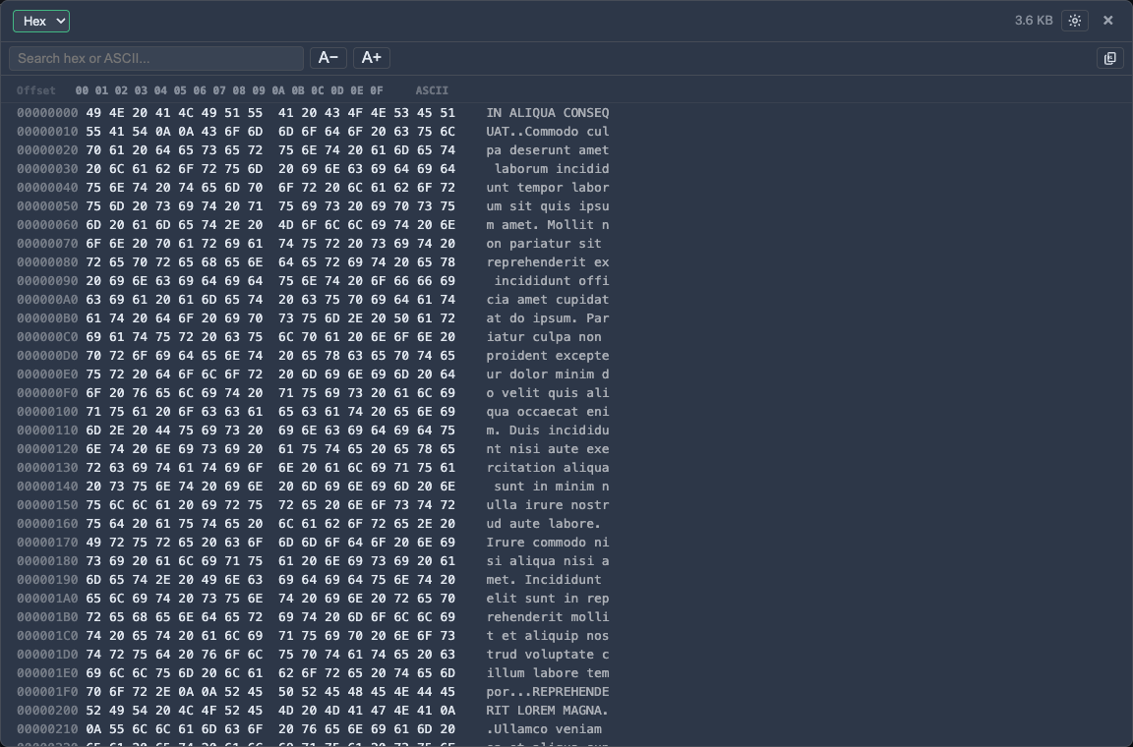The height and width of the screenshot is (747, 1133).
Task: Click ASCII text 'illum labore tem'
Action: pos(548,672)
